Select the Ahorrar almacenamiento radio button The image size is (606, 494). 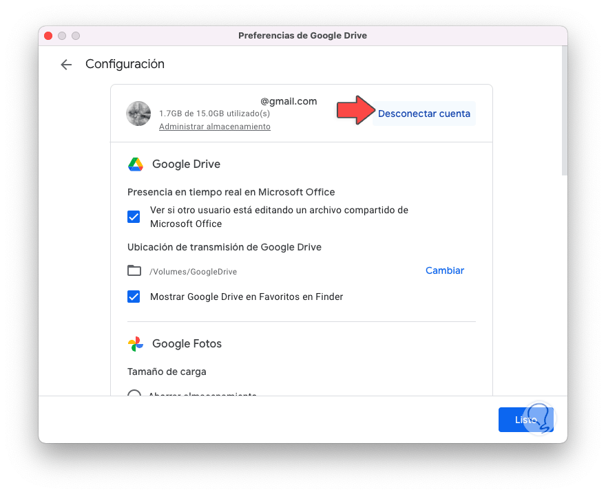tap(135, 395)
